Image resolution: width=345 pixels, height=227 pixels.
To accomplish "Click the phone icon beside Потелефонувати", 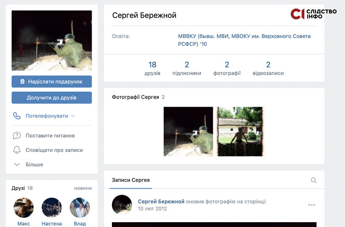I will tap(17, 116).
